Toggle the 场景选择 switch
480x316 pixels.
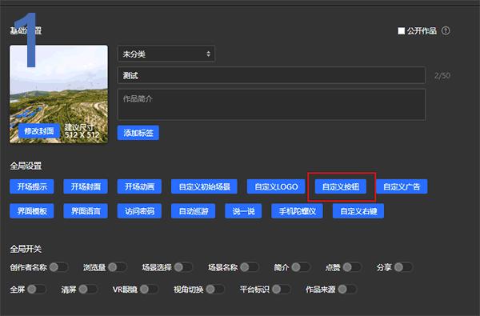point(183,267)
